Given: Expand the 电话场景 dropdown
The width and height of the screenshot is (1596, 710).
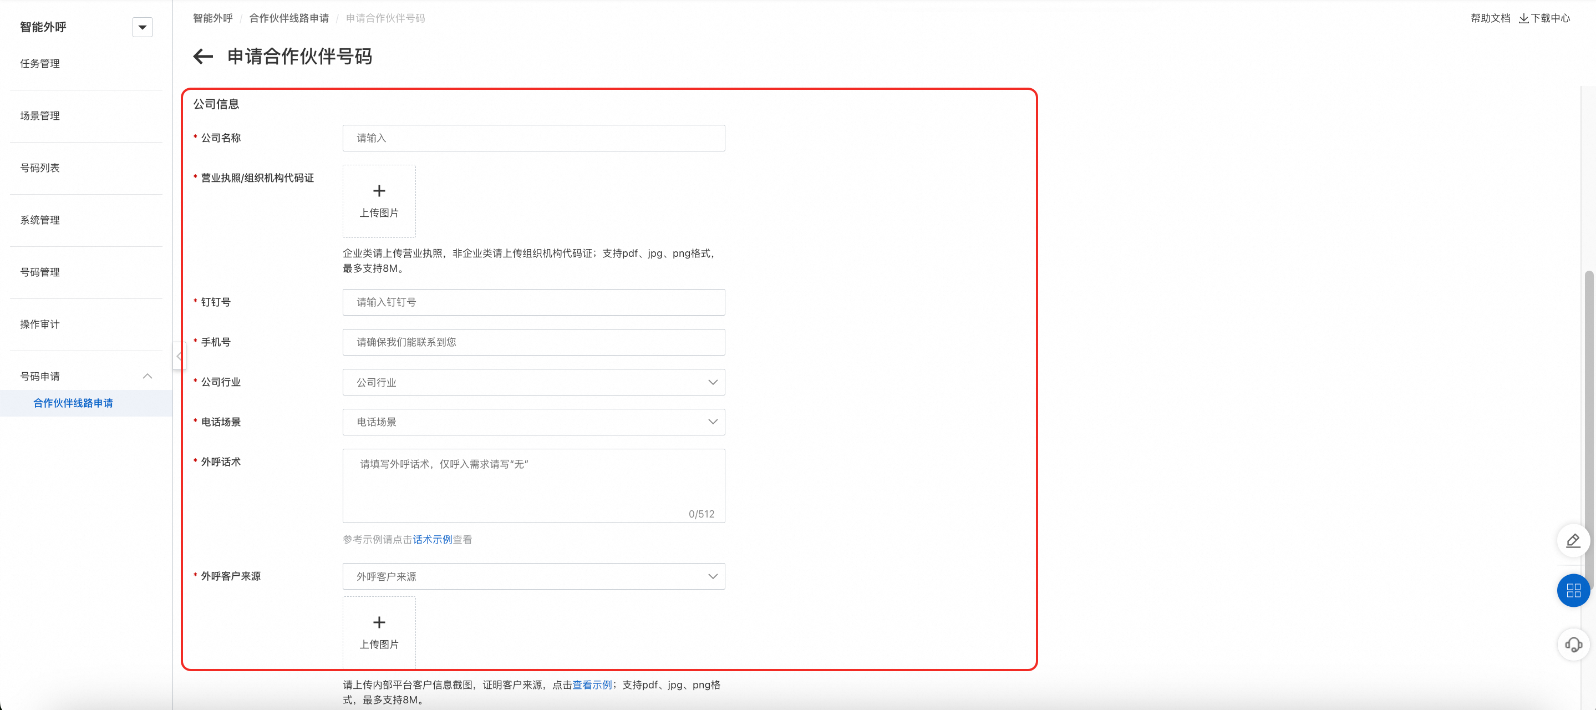Looking at the screenshot, I should coord(533,422).
